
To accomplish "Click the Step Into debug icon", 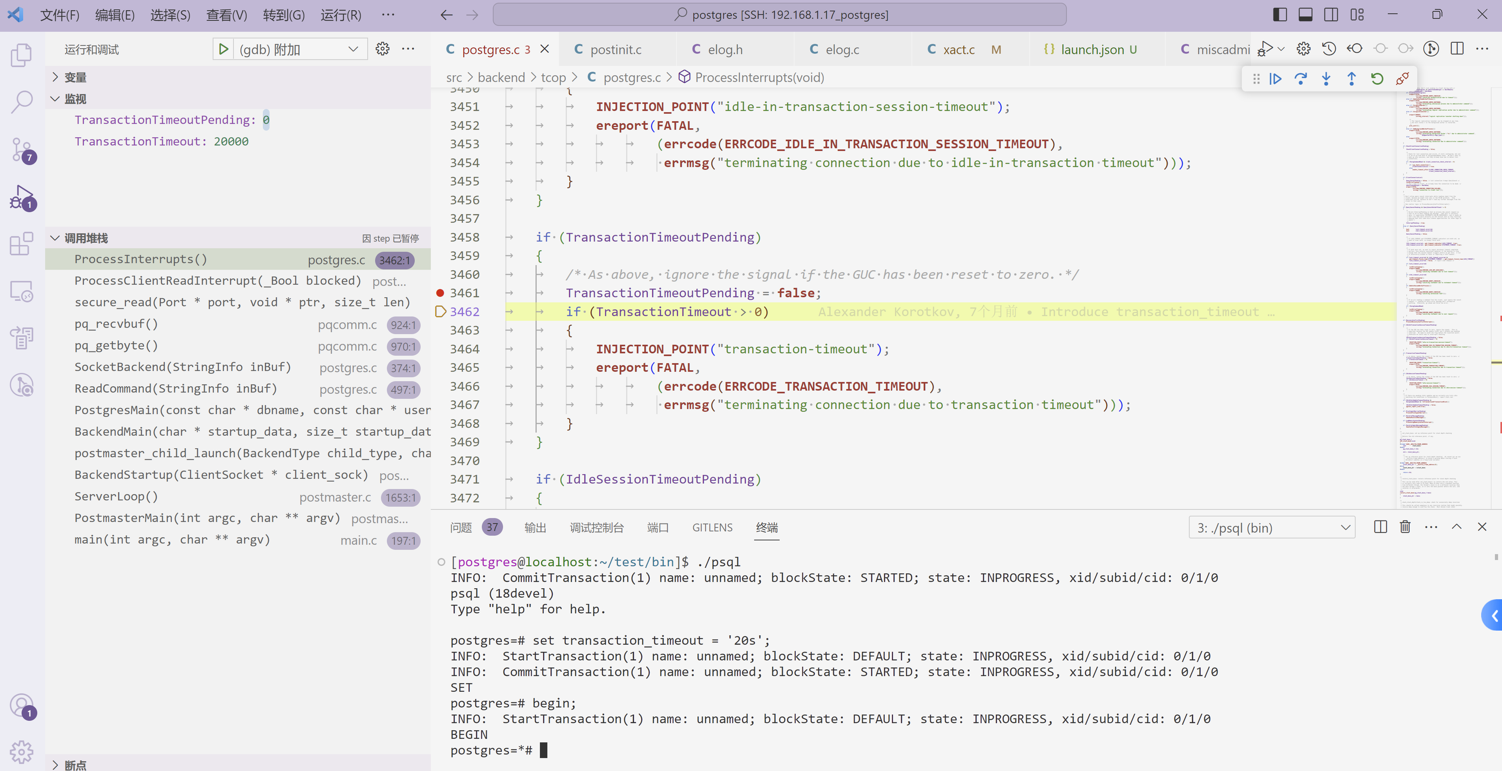I will point(1326,79).
